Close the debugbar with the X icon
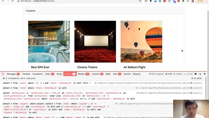This screenshot has height=118, width=209. pos(205,74)
